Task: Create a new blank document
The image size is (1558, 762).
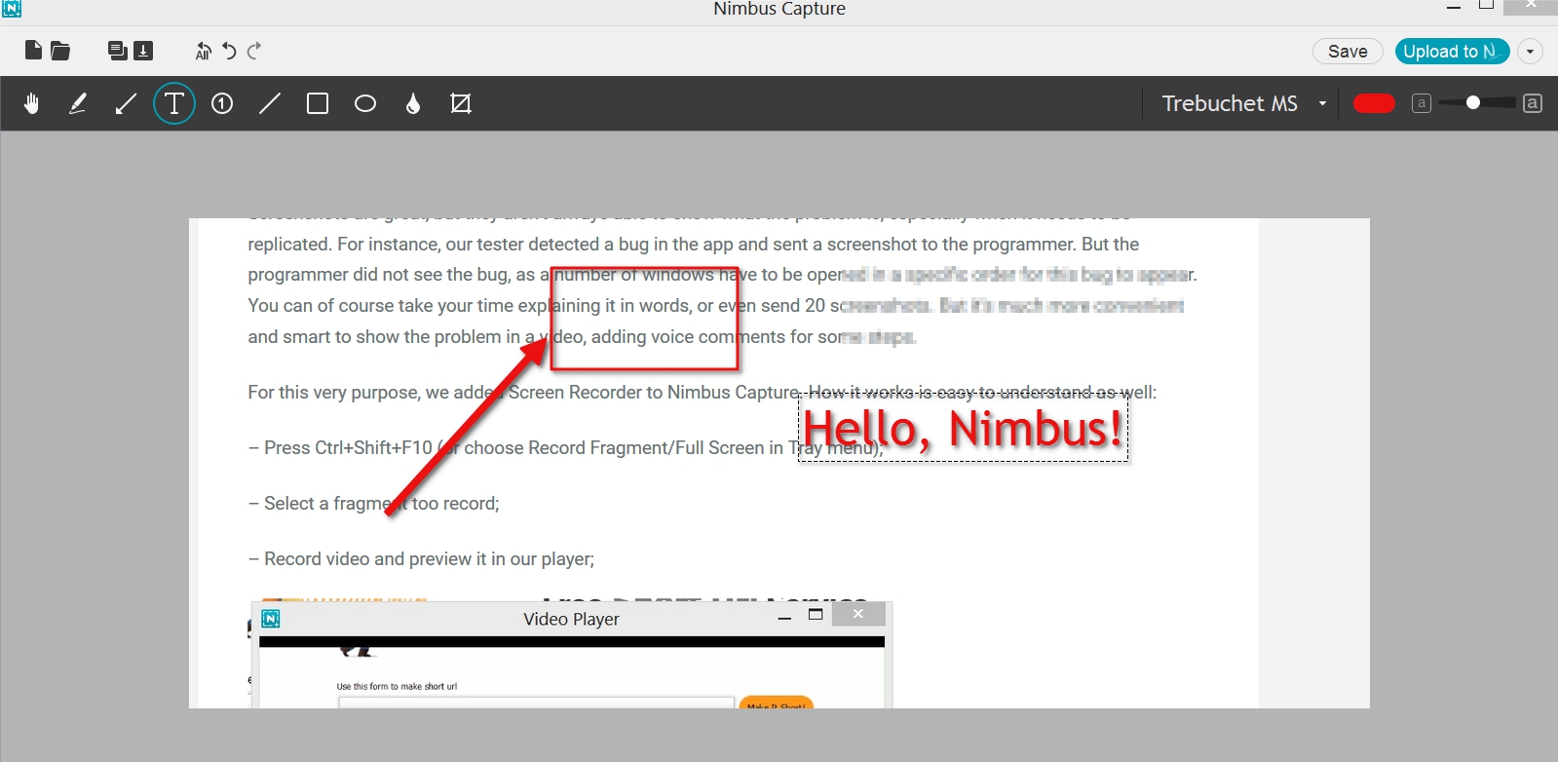Action: pos(33,50)
